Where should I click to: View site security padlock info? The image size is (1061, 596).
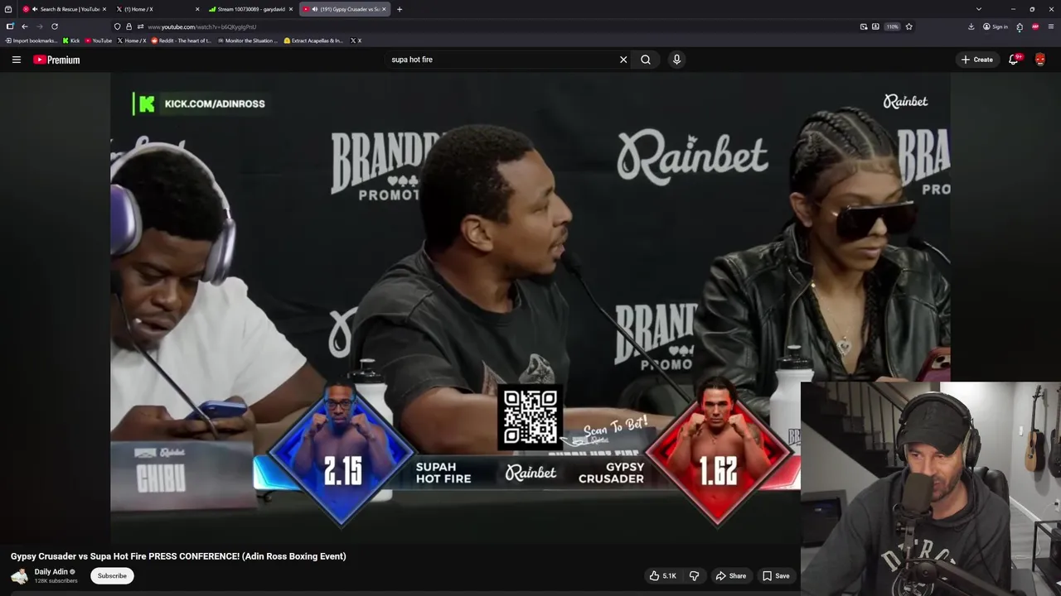(x=128, y=26)
